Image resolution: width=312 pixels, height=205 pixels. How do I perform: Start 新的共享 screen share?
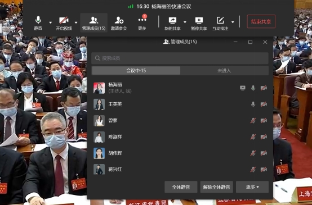click(x=172, y=23)
